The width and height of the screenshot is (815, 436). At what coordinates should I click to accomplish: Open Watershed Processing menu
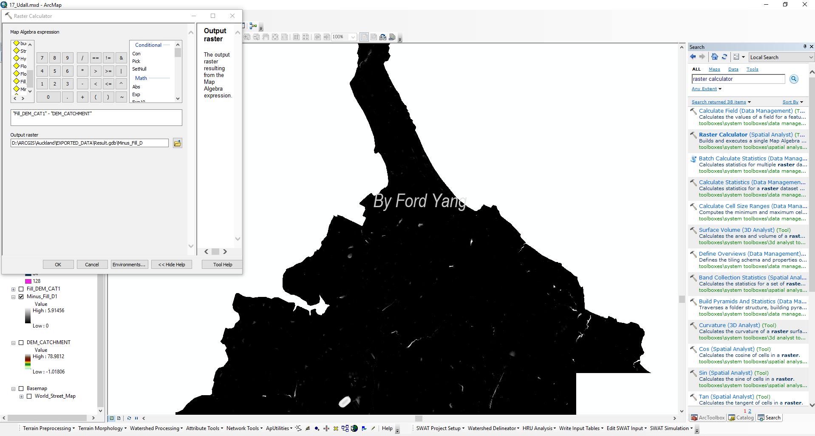156,428
